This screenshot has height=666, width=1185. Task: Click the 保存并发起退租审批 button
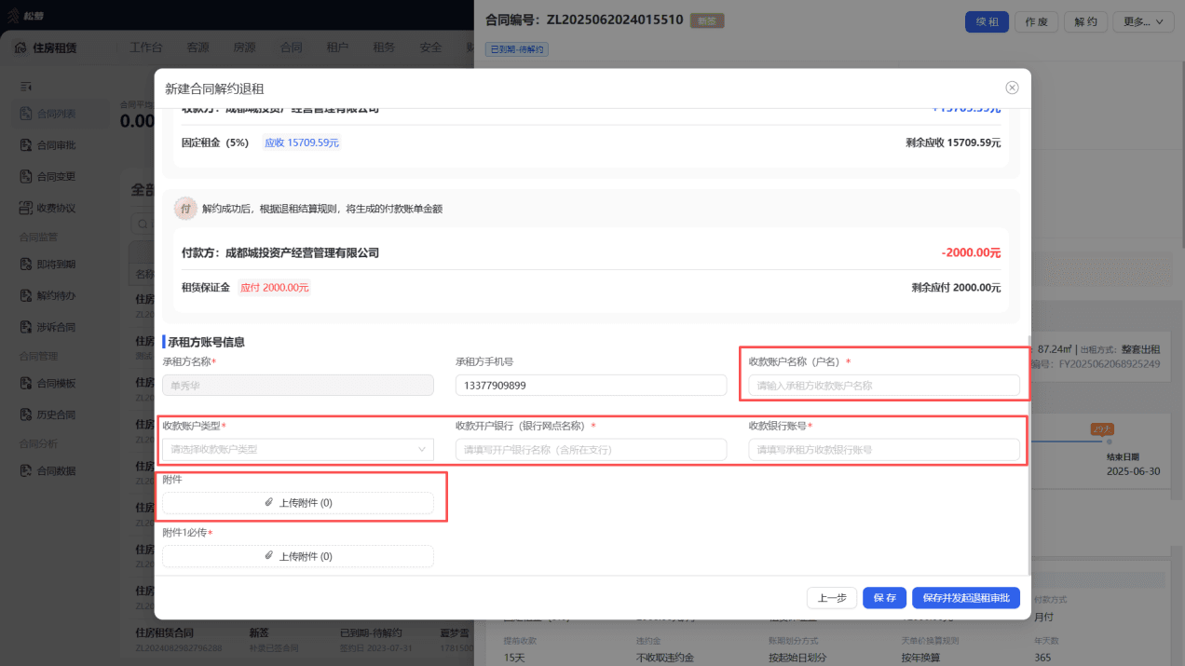[966, 598]
